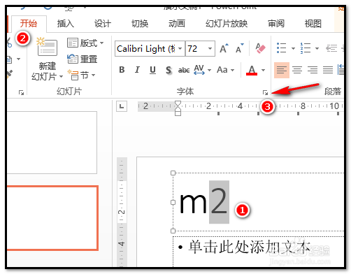Click the first-line indent marker on ruler
The width and height of the screenshot is (351, 274).
click(x=178, y=104)
